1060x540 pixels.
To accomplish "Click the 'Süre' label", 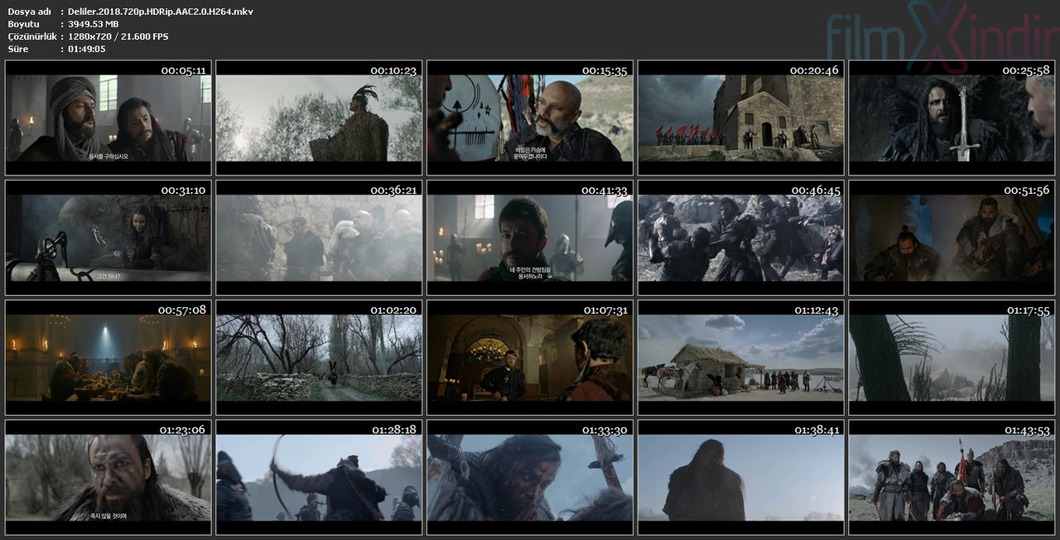I will click(x=17, y=49).
